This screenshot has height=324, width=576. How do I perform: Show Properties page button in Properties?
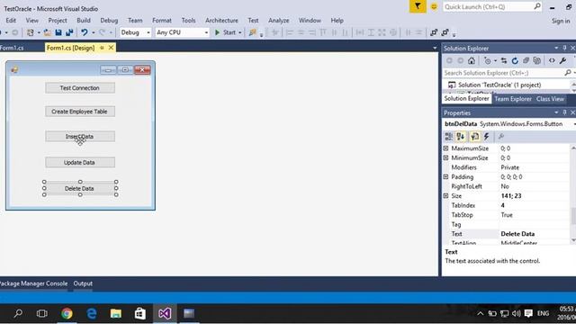pos(474,137)
